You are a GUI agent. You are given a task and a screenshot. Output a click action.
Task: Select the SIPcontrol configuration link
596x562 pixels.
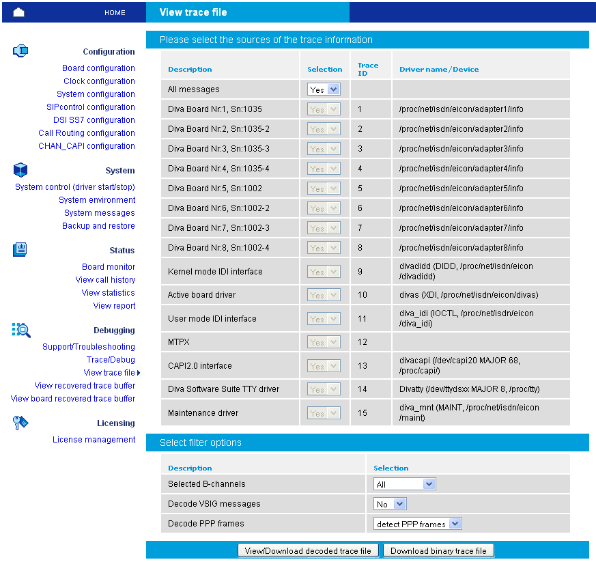click(x=91, y=107)
